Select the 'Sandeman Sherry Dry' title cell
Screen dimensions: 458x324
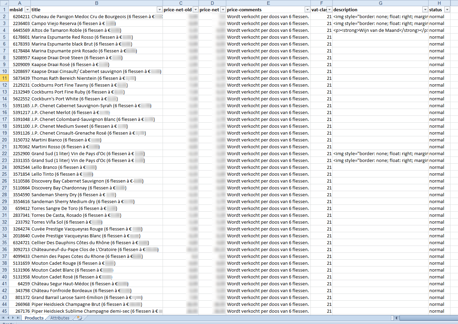click(x=97, y=195)
